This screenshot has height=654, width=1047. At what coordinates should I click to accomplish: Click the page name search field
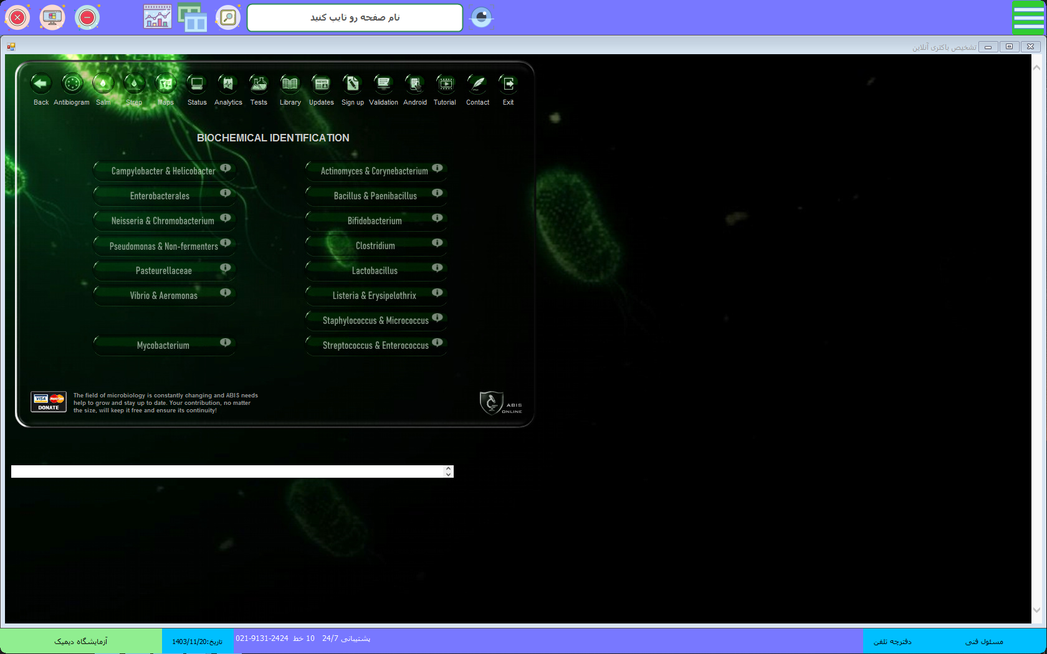(355, 17)
